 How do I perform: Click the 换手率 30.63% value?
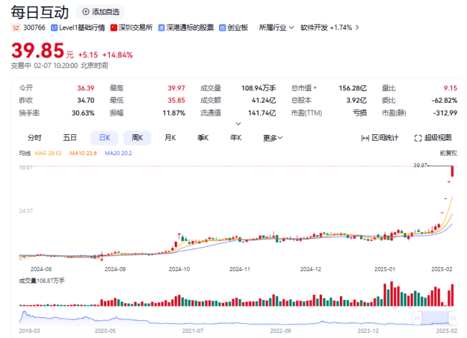point(83,113)
